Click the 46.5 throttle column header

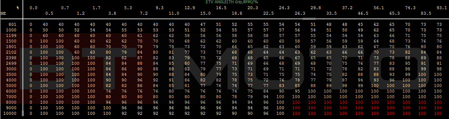363,13
